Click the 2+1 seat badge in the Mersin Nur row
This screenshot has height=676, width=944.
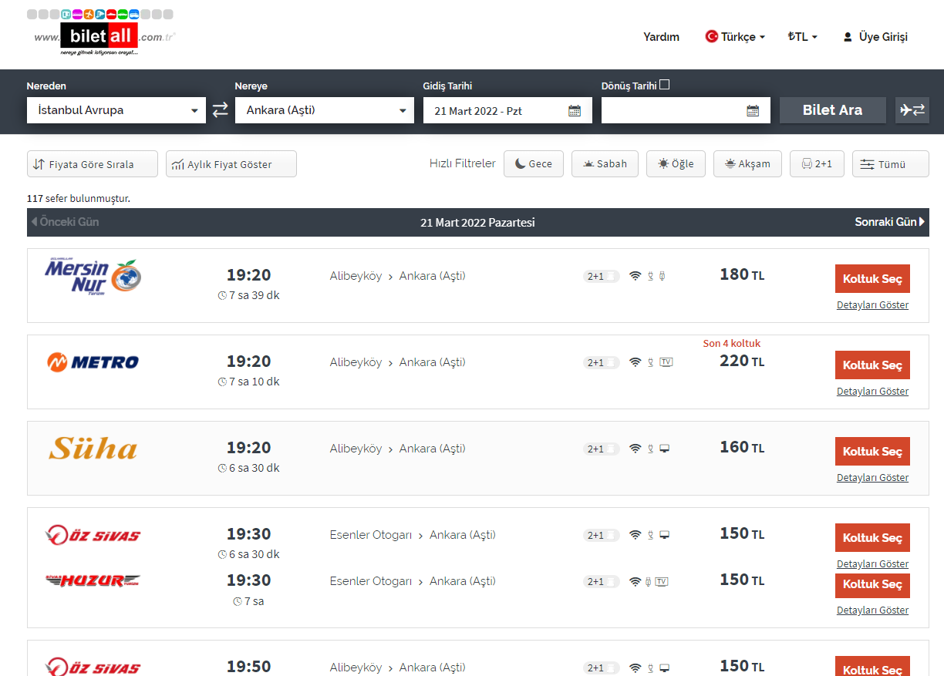click(602, 277)
